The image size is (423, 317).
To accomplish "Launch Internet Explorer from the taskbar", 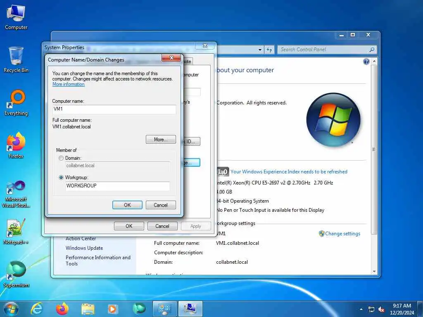I will [x=37, y=309].
